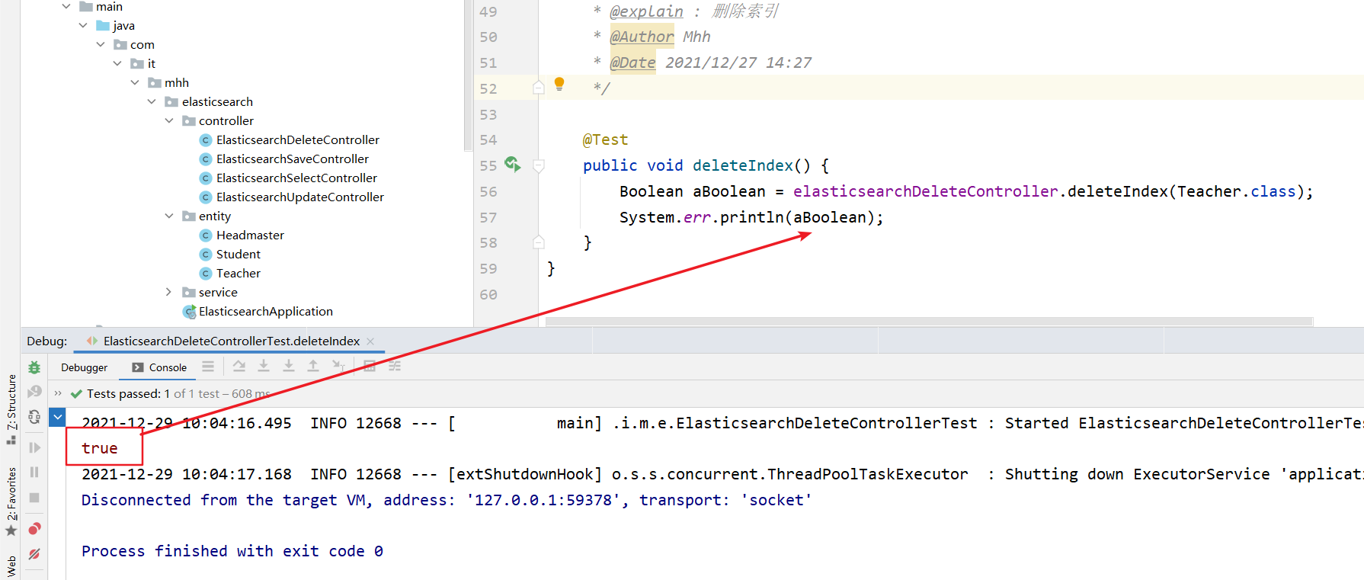Click the 'true' console output

point(100,448)
